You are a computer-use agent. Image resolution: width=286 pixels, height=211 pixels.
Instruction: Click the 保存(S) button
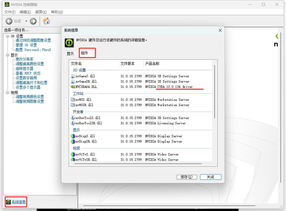point(187,177)
